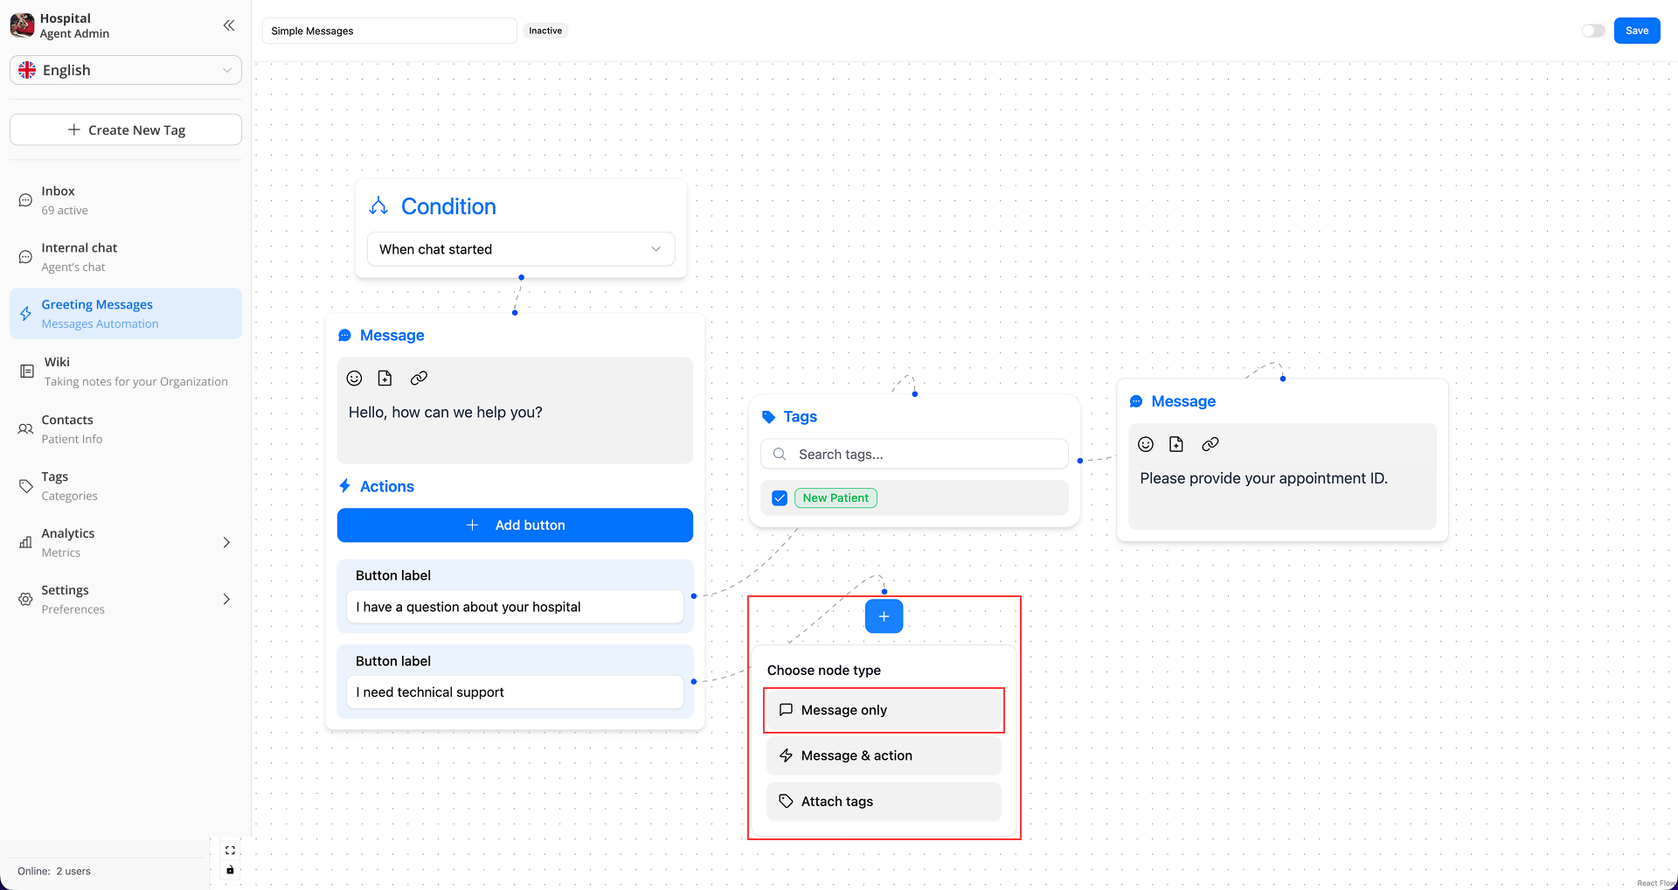Viewport: 1678px width, 890px height.
Task: Select Message & action node type
Action: [x=884, y=755]
